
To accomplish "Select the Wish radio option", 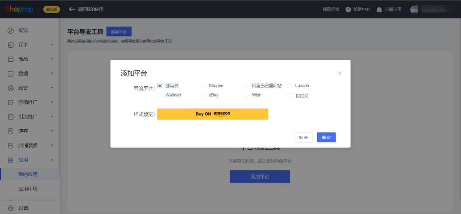I will click(x=246, y=95).
